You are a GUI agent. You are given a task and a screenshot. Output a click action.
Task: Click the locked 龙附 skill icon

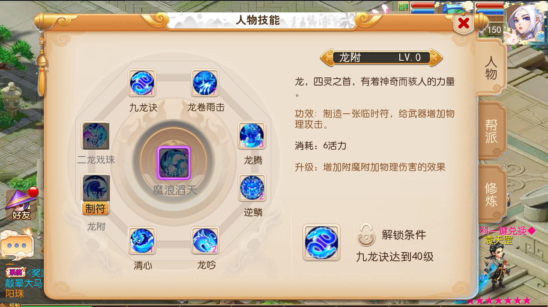point(95,188)
